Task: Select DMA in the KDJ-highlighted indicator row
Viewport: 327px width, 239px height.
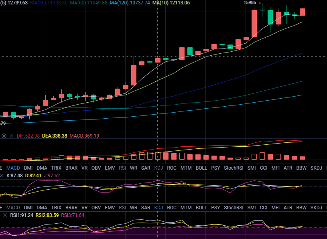Action: click(42, 208)
